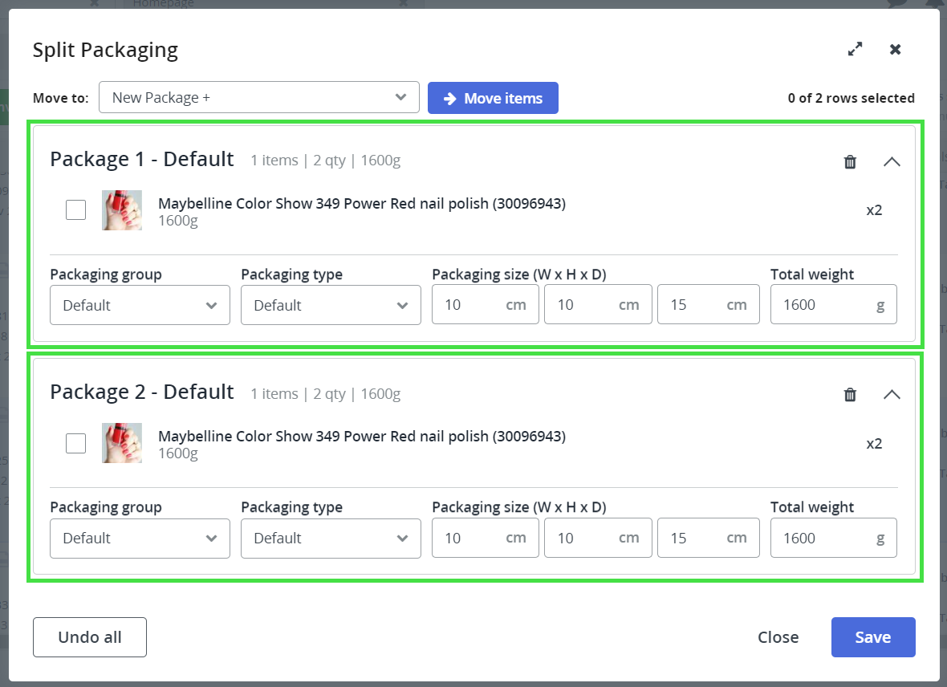Edit the Package 1 Total weight field
The width and height of the screenshot is (947, 687).
[823, 306]
